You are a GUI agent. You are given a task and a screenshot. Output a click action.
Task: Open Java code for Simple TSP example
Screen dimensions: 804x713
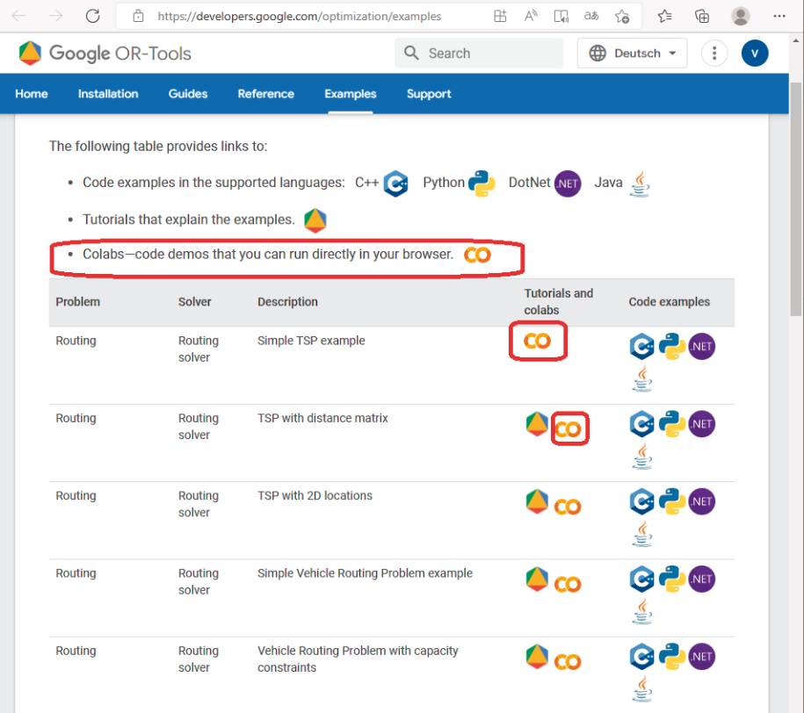click(642, 378)
